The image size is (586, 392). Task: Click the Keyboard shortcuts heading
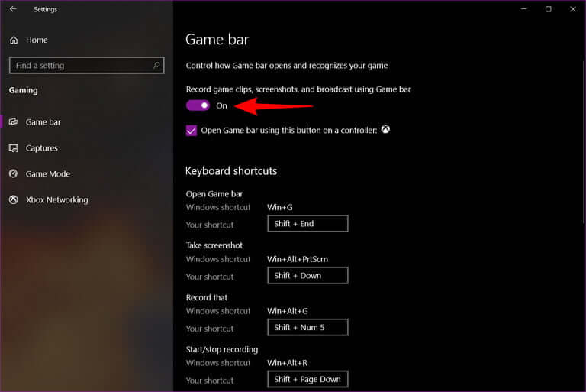[x=231, y=171]
